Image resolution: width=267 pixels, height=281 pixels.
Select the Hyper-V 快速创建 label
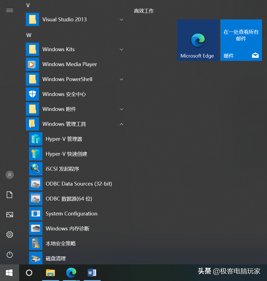[67, 154]
